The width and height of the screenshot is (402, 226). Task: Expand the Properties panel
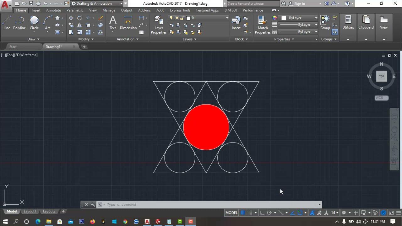coord(284,39)
